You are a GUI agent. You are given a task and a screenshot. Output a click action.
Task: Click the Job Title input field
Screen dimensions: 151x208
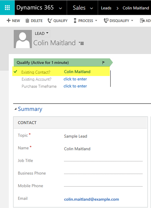tap(103, 160)
